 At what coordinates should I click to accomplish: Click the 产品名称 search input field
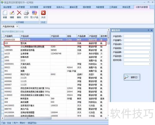click(137, 44)
